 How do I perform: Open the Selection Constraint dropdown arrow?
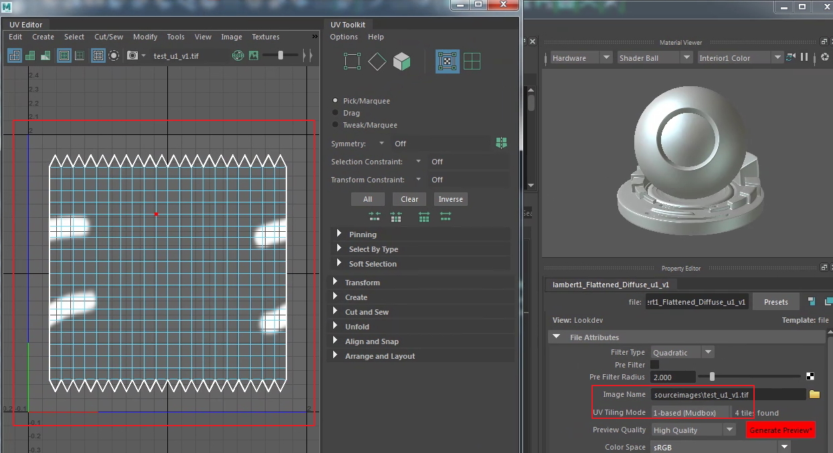pyautogui.click(x=418, y=162)
